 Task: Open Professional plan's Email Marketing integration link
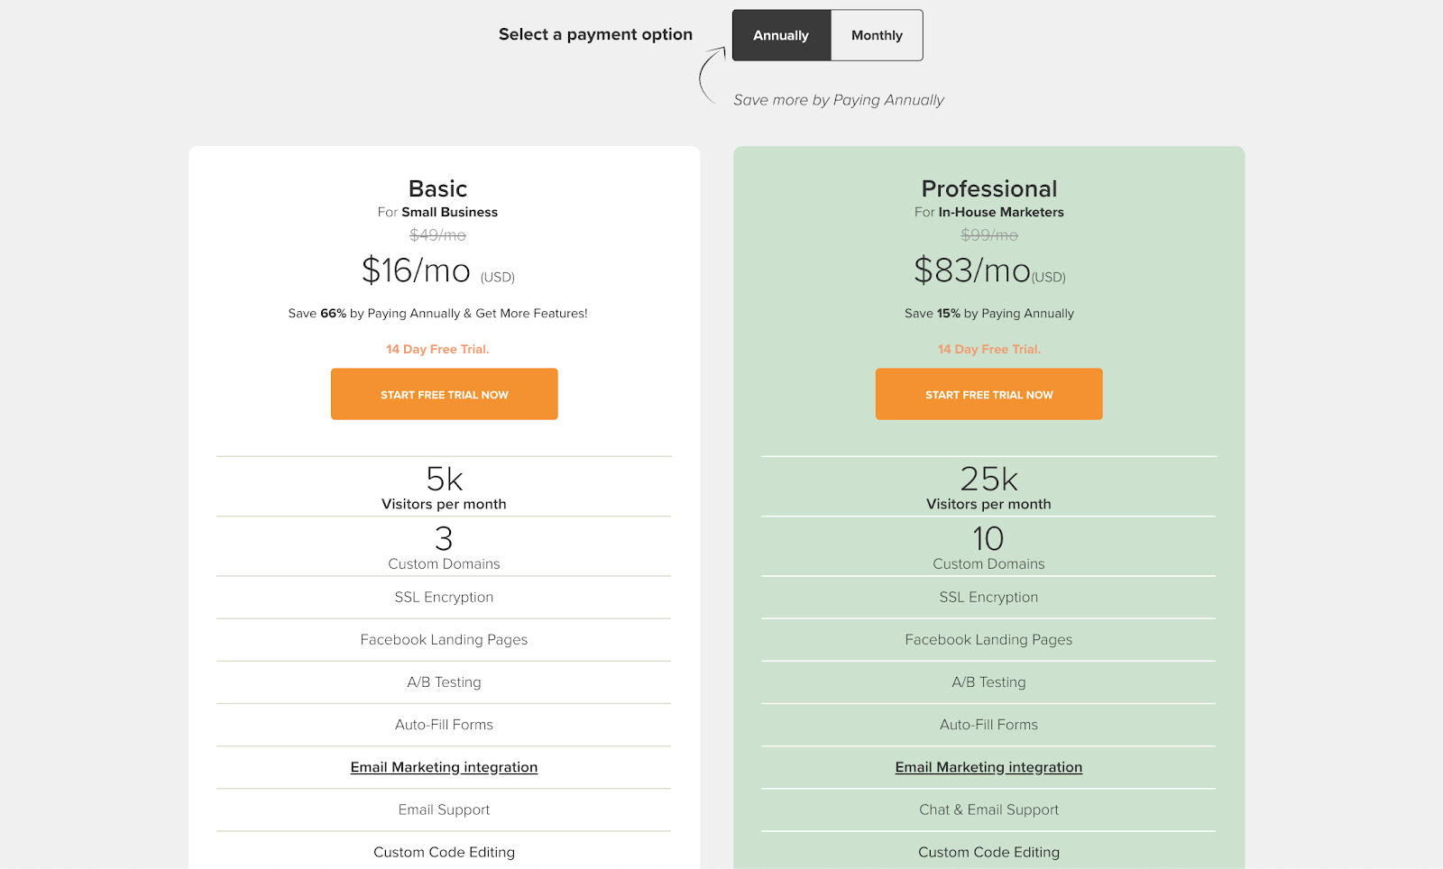click(x=988, y=767)
